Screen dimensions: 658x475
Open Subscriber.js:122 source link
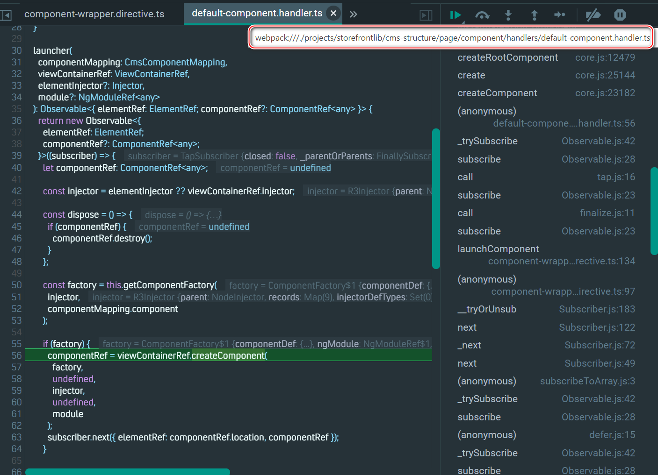597,327
